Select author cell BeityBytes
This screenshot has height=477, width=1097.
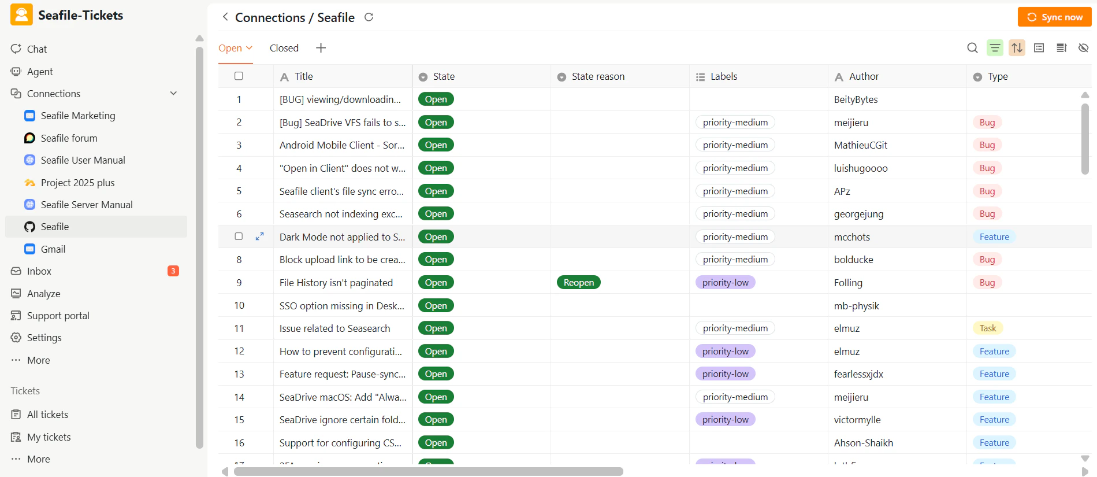point(897,99)
